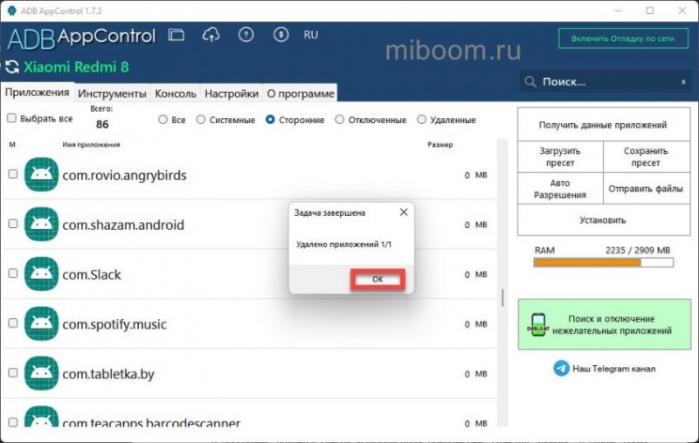This screenshot has height=443, width=699.
Task: Check the Выбрать все checkbox
Action: coord(11,118)
